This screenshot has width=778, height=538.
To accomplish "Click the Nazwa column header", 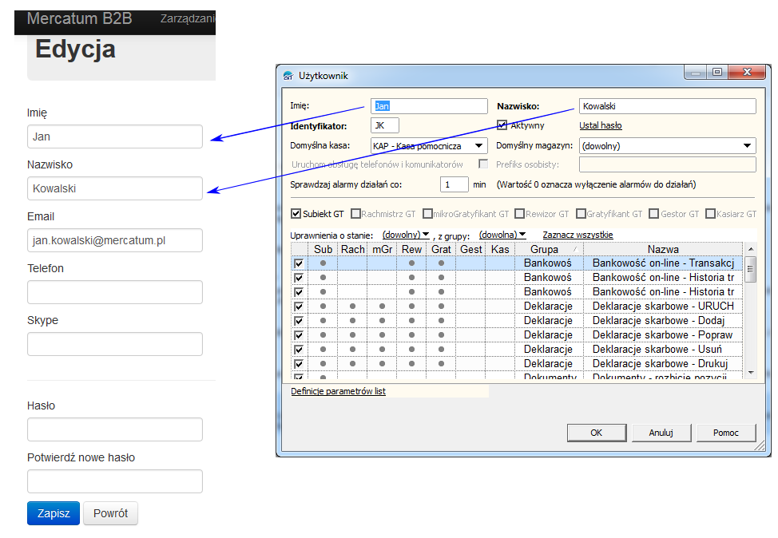I will click(663, 250).
